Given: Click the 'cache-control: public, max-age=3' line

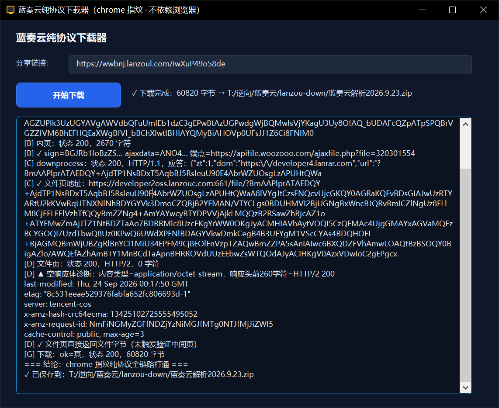Looking at the screenshot, I should pyautogui.click(x=84, y=334).
